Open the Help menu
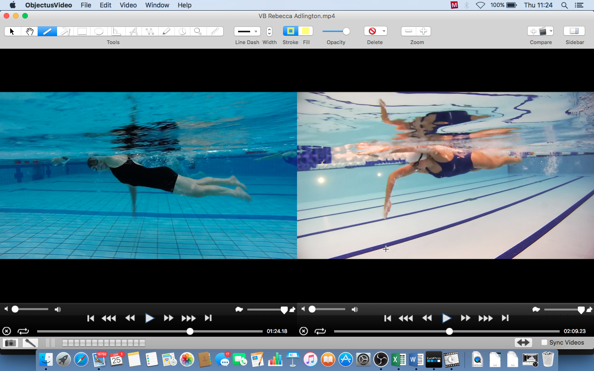Screen dimensions: 594x371 (184, 5)
